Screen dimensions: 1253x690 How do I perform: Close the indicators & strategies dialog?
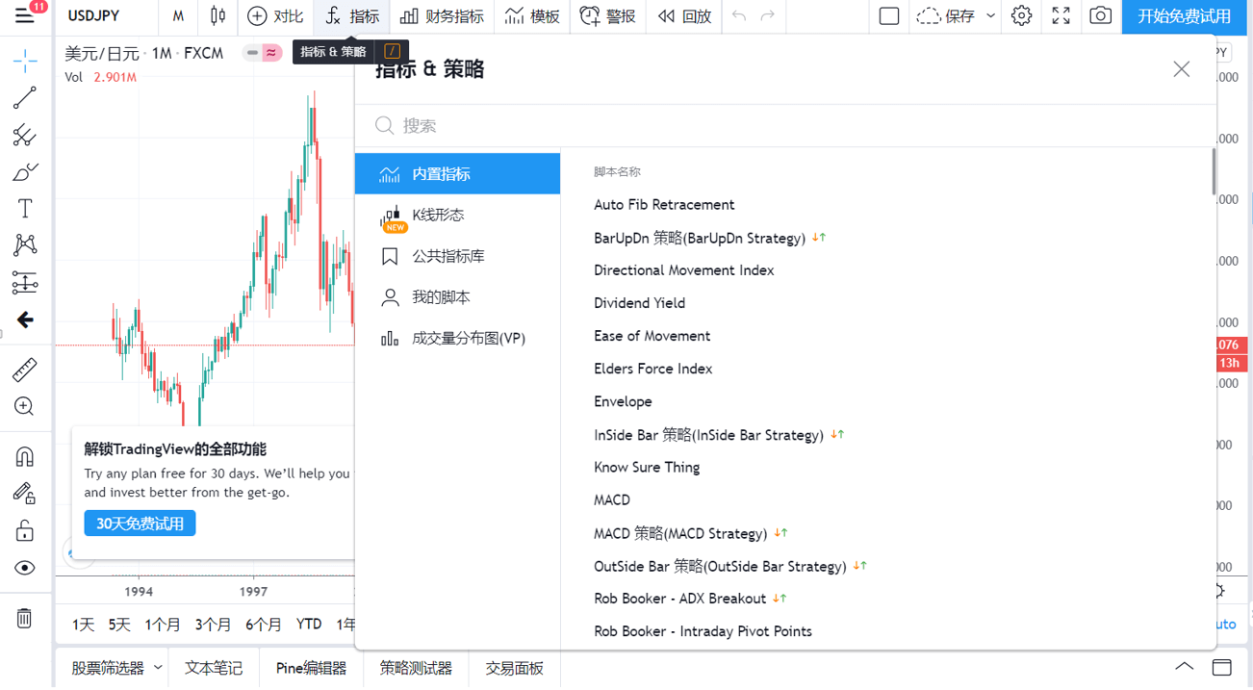pyautogui.click(x=1182, y=69)
